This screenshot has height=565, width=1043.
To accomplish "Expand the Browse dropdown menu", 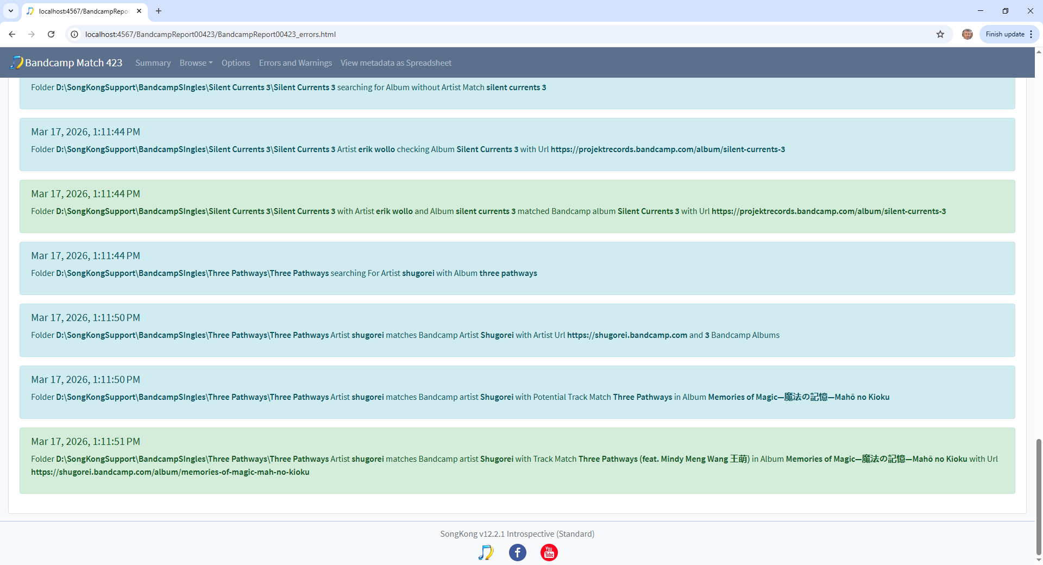I will coord(196,63).
